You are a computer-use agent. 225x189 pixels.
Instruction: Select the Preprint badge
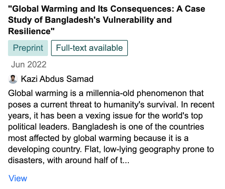28,48
